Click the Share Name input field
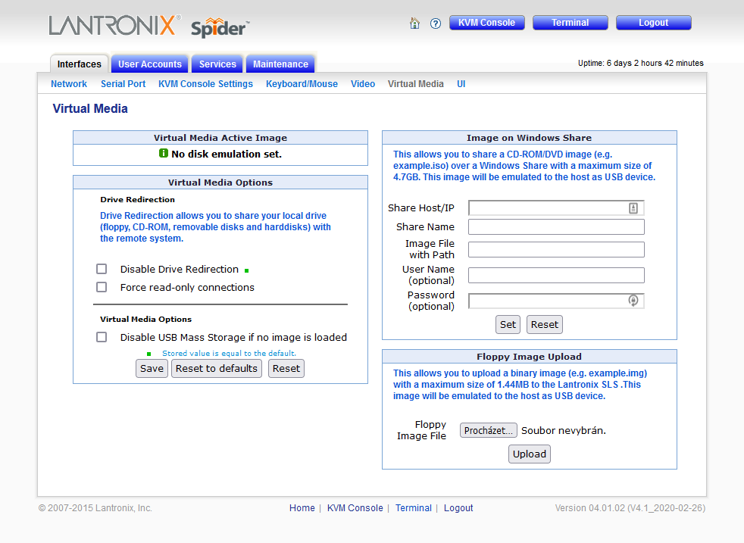The image size is (744, 543). pos(556,227)
